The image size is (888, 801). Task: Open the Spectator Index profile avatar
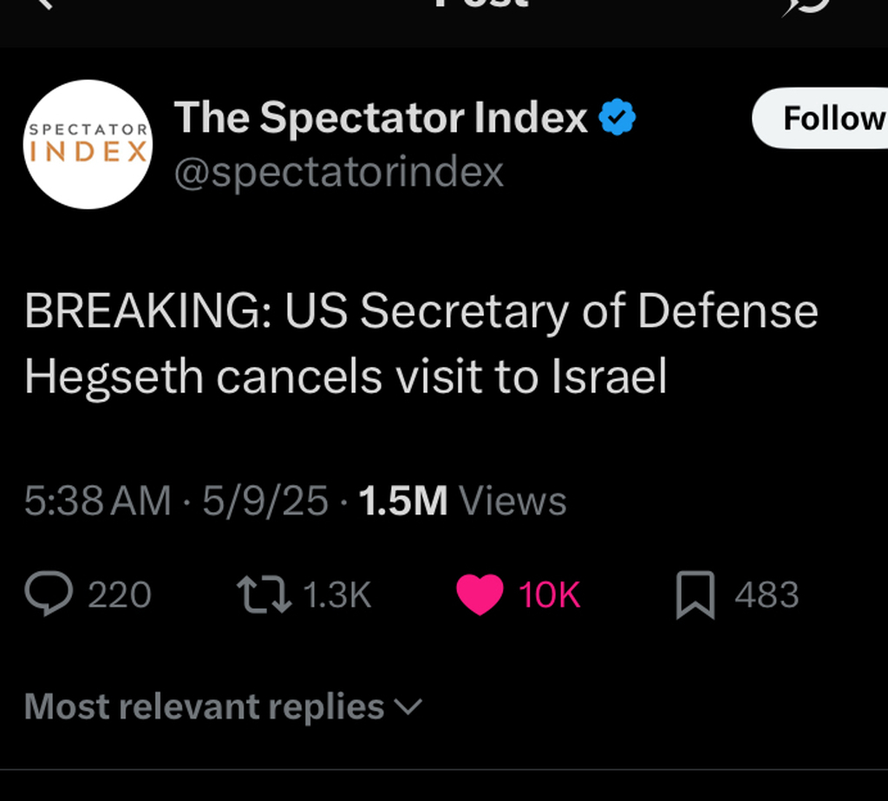tap(88, 144)
